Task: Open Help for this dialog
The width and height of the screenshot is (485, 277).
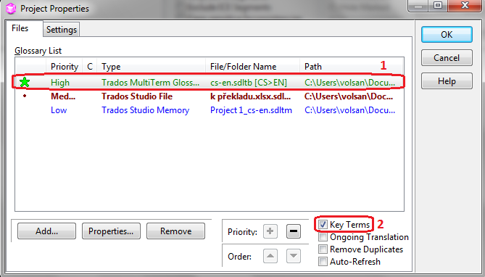Action: pos(447,81)
